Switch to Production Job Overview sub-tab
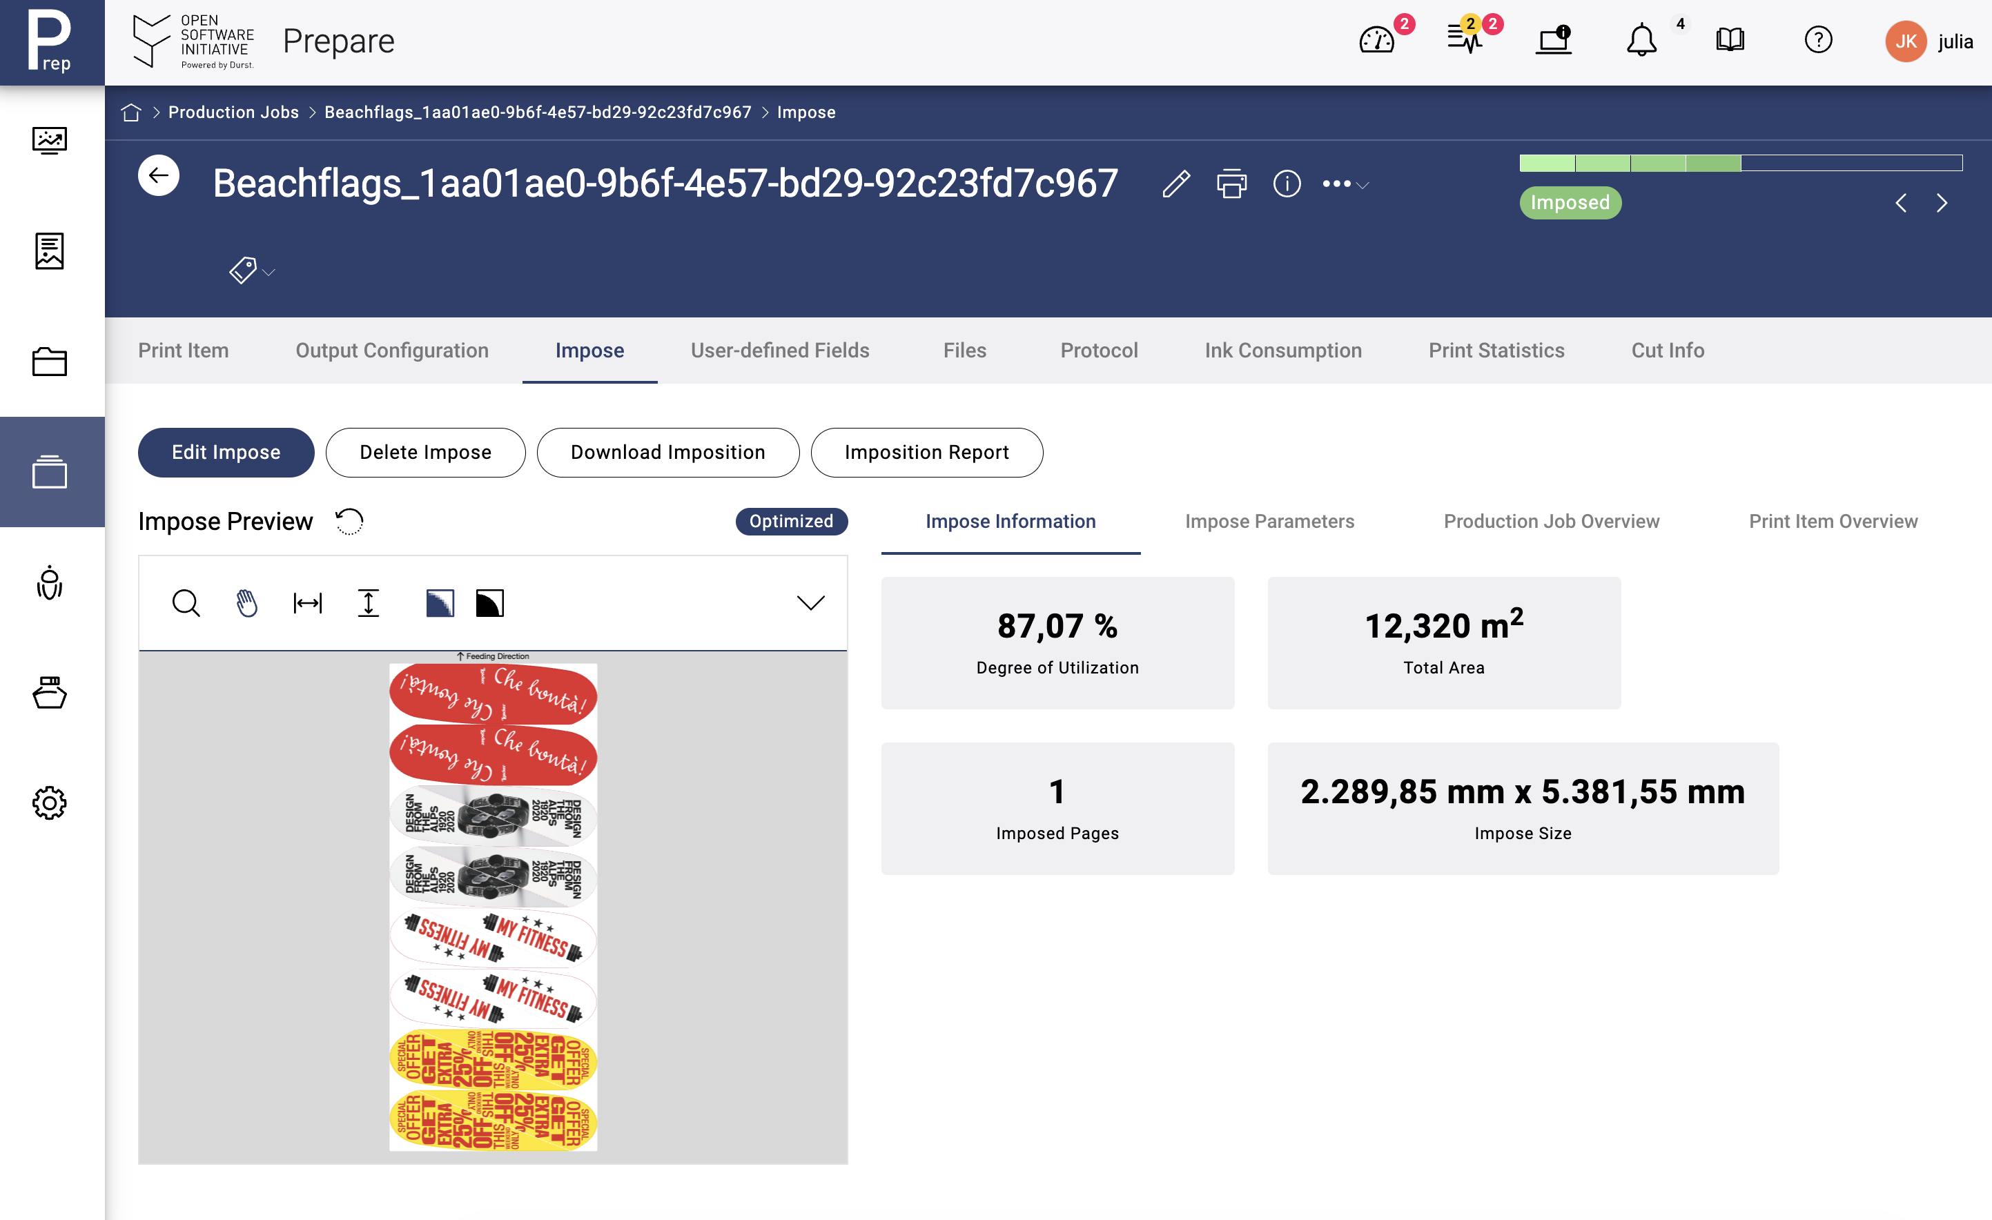This screenshot has height=1220, width=1992. (1552, 522)
